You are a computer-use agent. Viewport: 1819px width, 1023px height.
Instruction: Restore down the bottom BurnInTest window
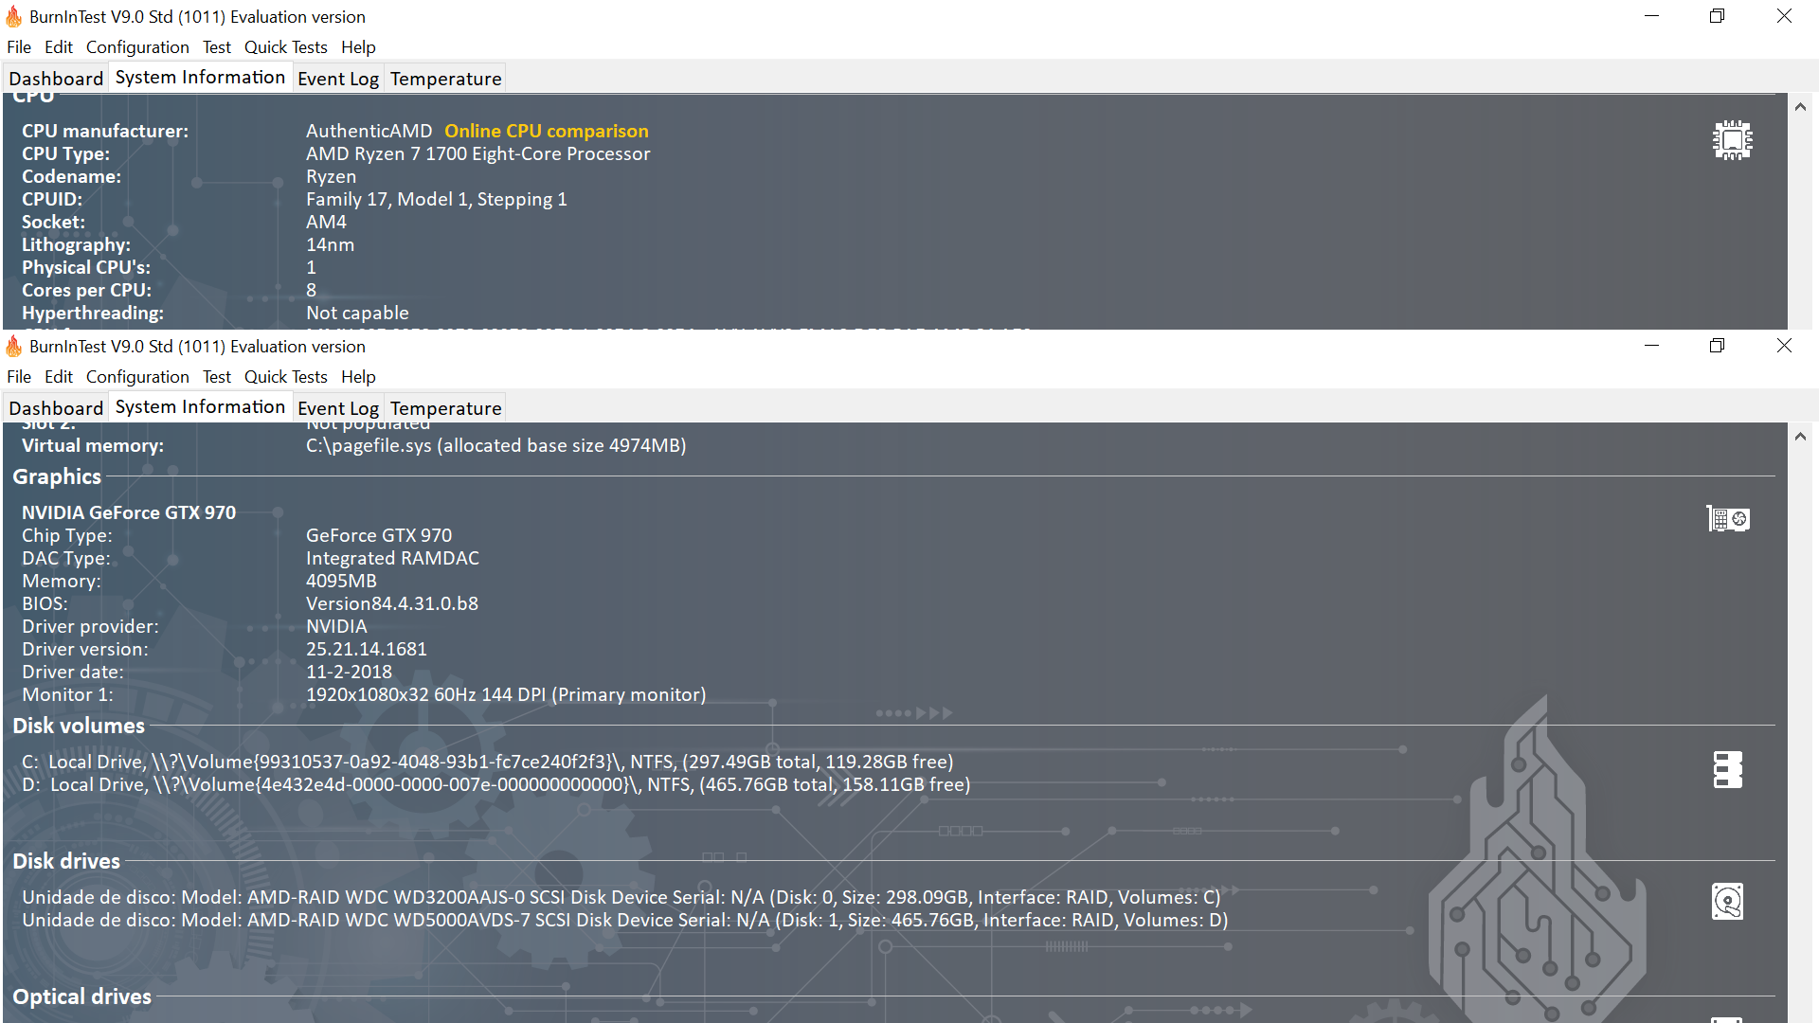coord(1717,346)
